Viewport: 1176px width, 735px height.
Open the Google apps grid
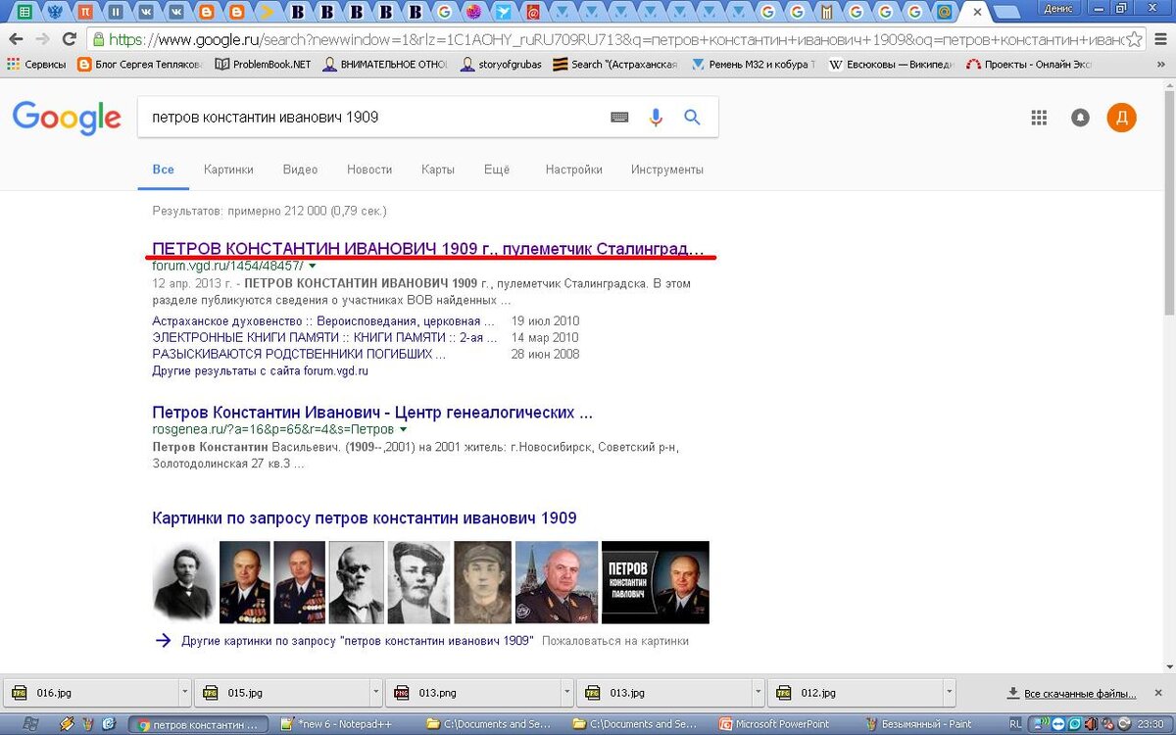pyautogui.click(x=1040, y=118)
